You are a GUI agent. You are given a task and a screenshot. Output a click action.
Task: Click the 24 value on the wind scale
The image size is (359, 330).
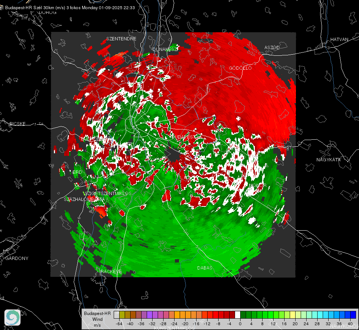coord(306,324)
